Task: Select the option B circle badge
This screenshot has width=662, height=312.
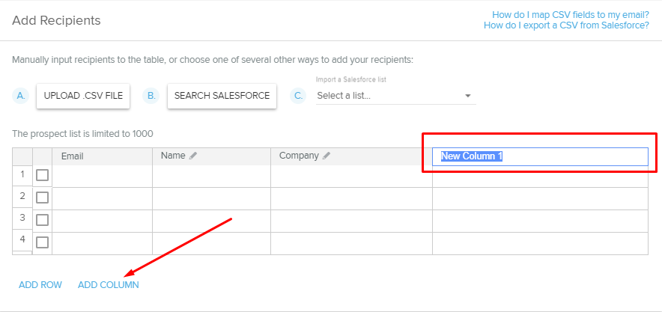Action: (x=151, y=96)
